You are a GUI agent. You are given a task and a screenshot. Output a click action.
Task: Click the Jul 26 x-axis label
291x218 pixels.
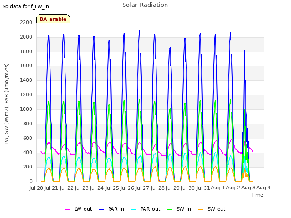127,188
